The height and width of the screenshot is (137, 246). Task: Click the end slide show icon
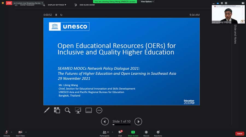pos(76,5)
